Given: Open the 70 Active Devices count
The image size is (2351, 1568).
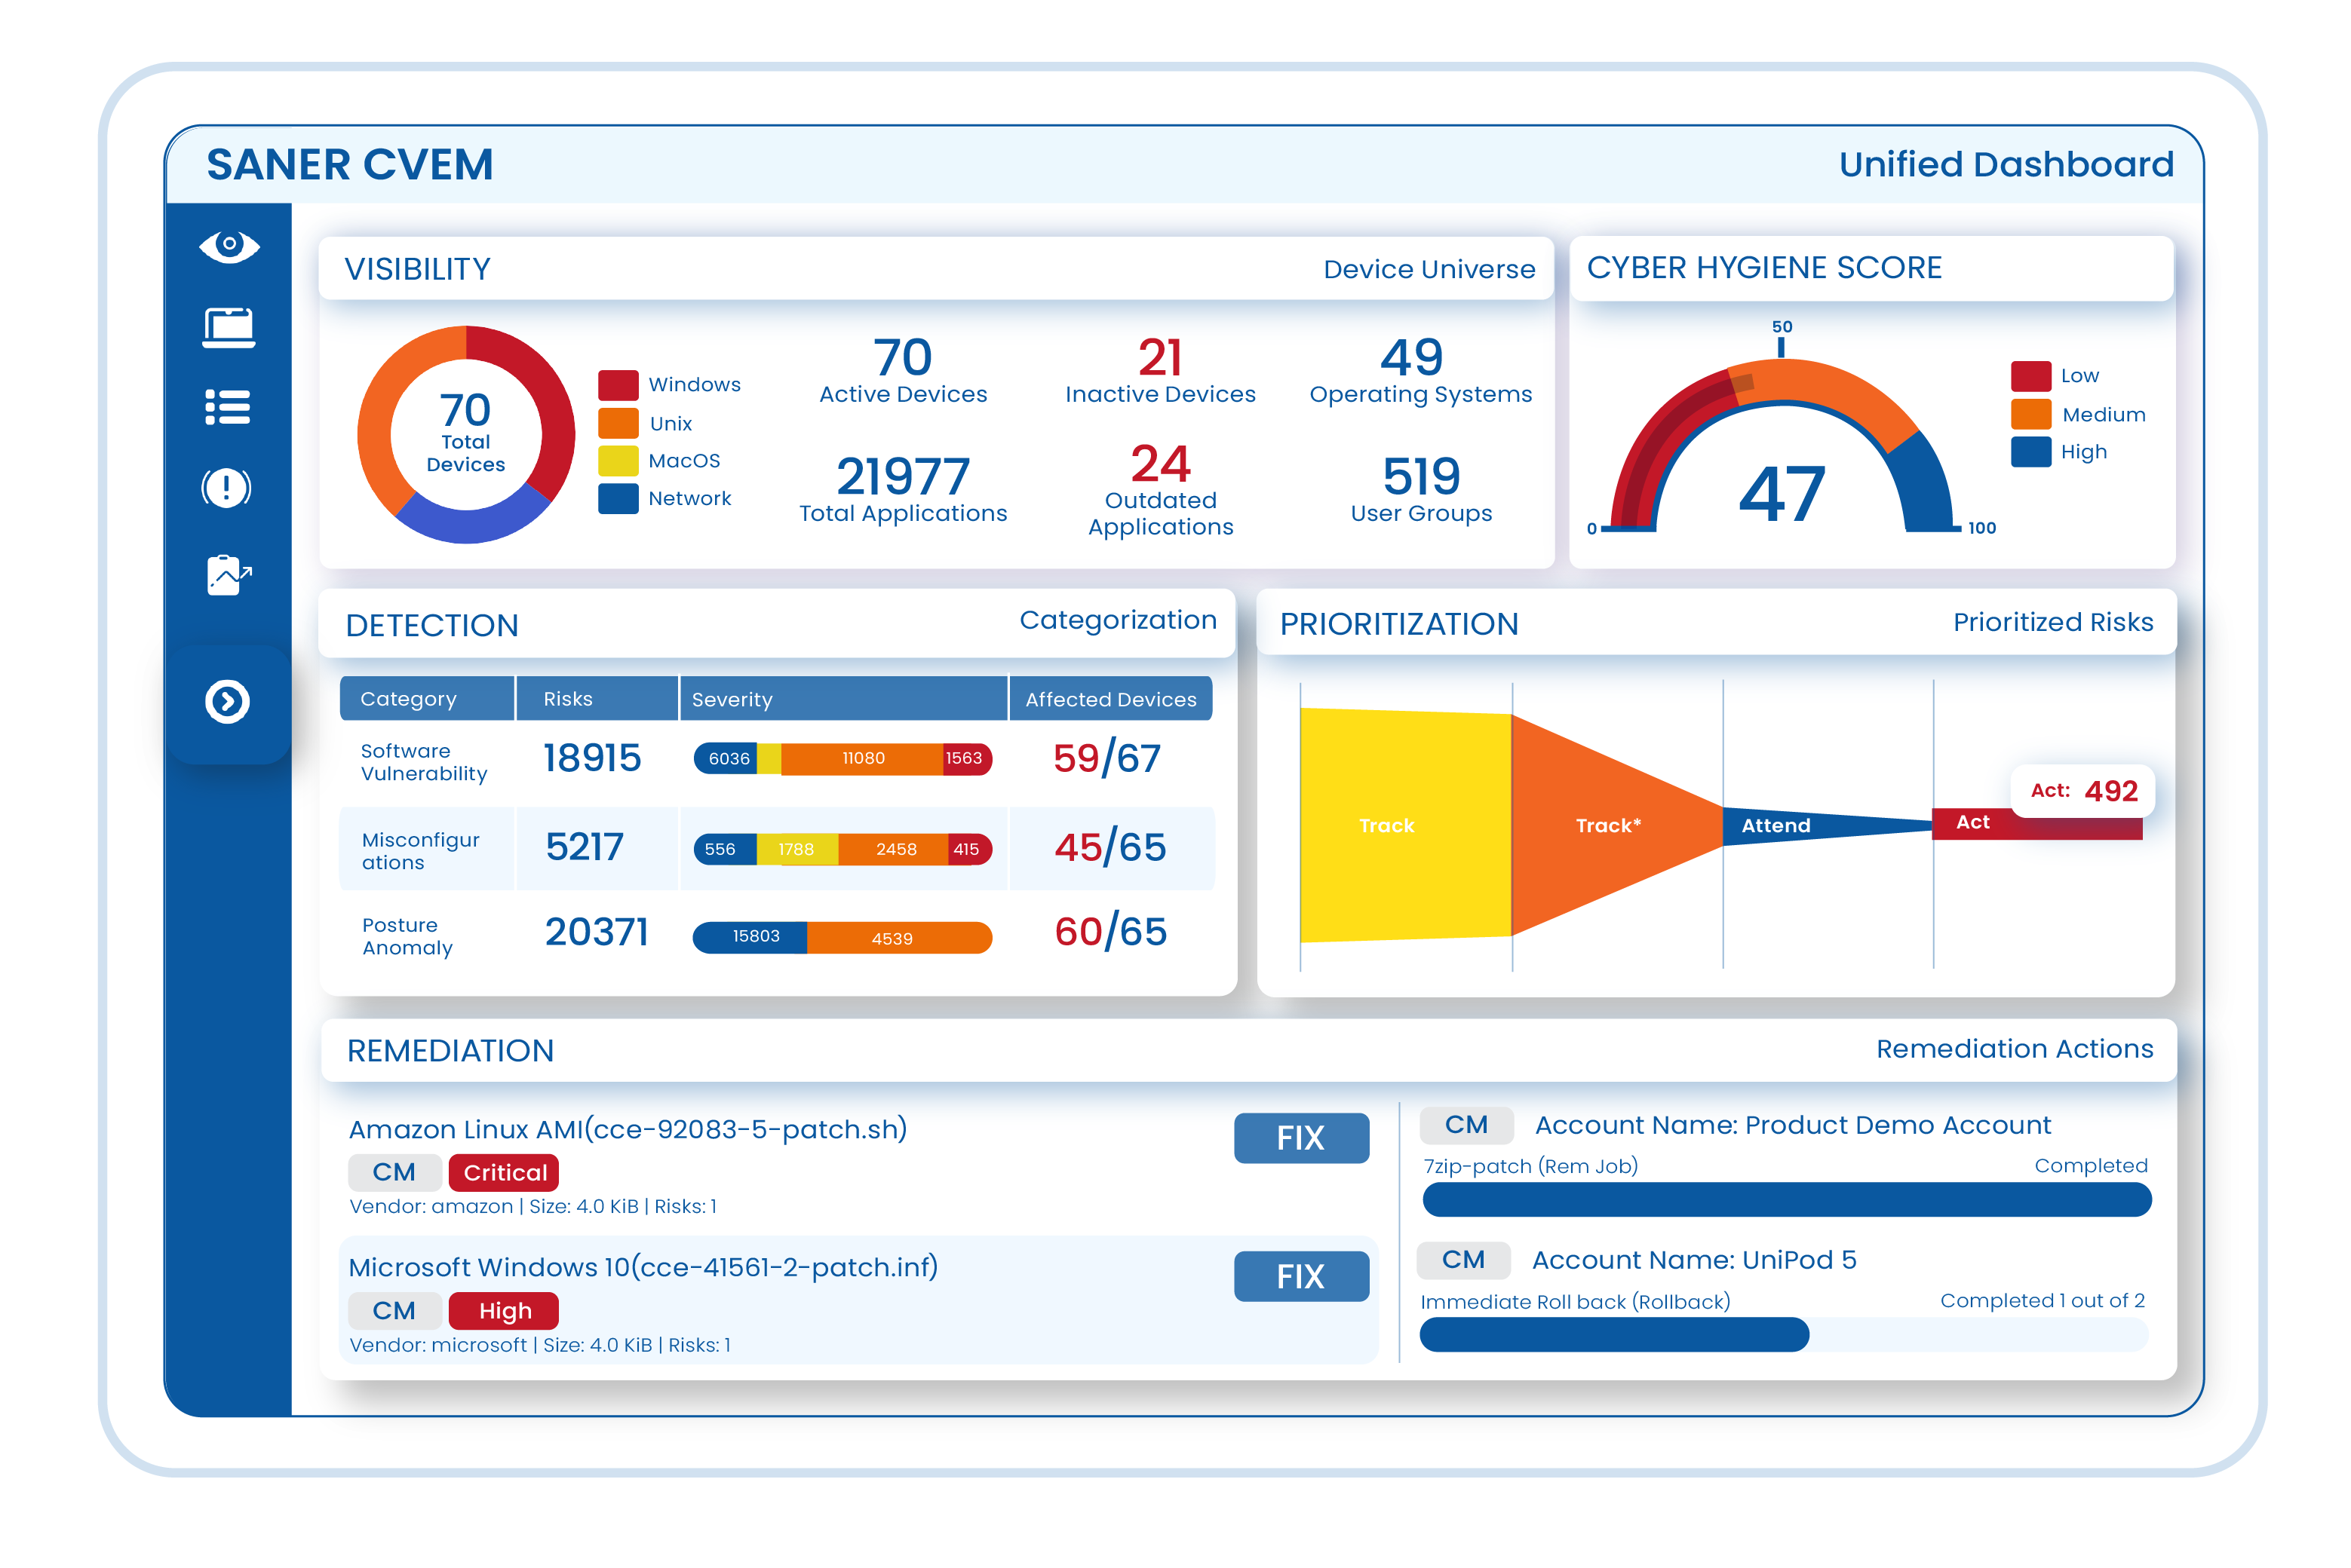Looking at the screenshot, I should tap(904, 371).
